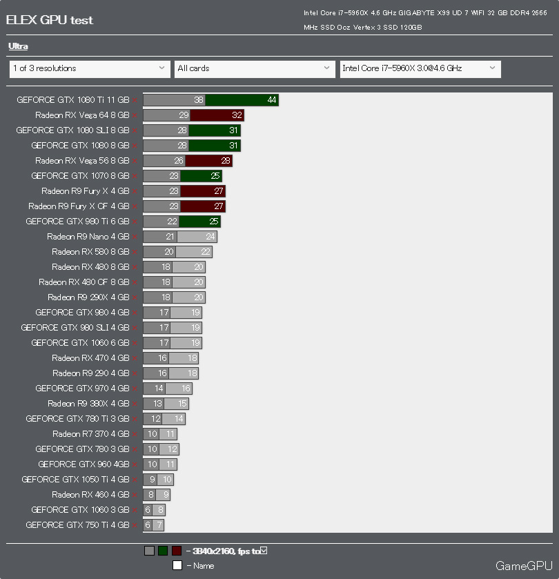Click red X beside GEFORCE GTX 980 Ti
The width and height of the screenshot is (559, 579).
135,222
